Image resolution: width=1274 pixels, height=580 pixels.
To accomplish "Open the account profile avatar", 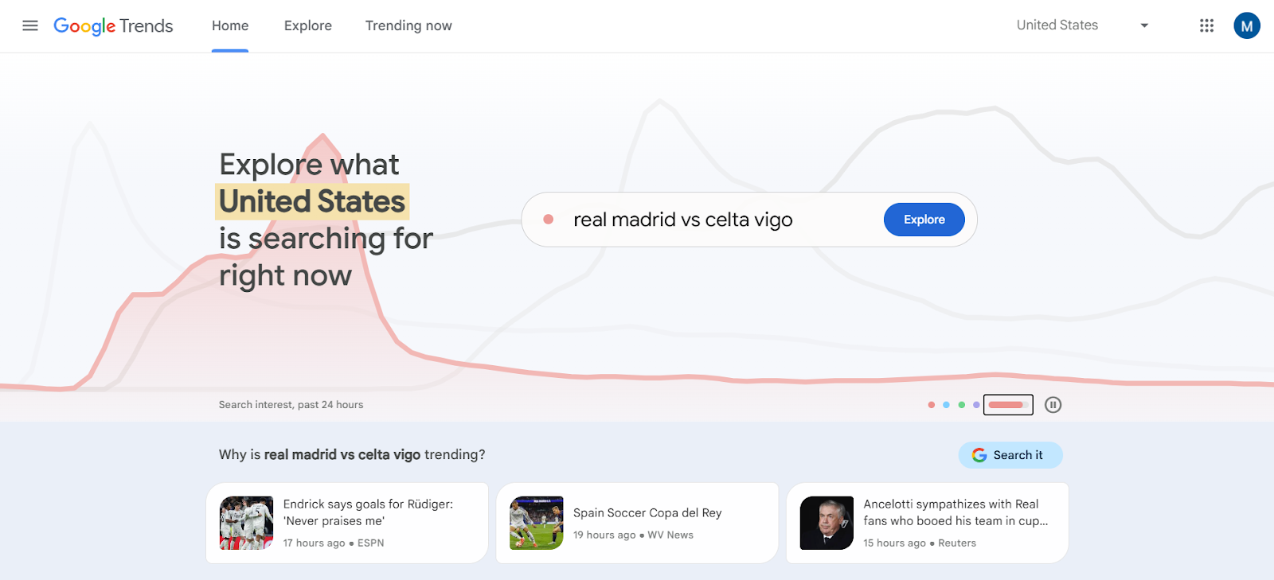I will (x=1246, y=25).
